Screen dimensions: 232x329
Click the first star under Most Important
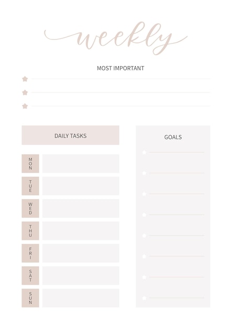click(25, 79)
